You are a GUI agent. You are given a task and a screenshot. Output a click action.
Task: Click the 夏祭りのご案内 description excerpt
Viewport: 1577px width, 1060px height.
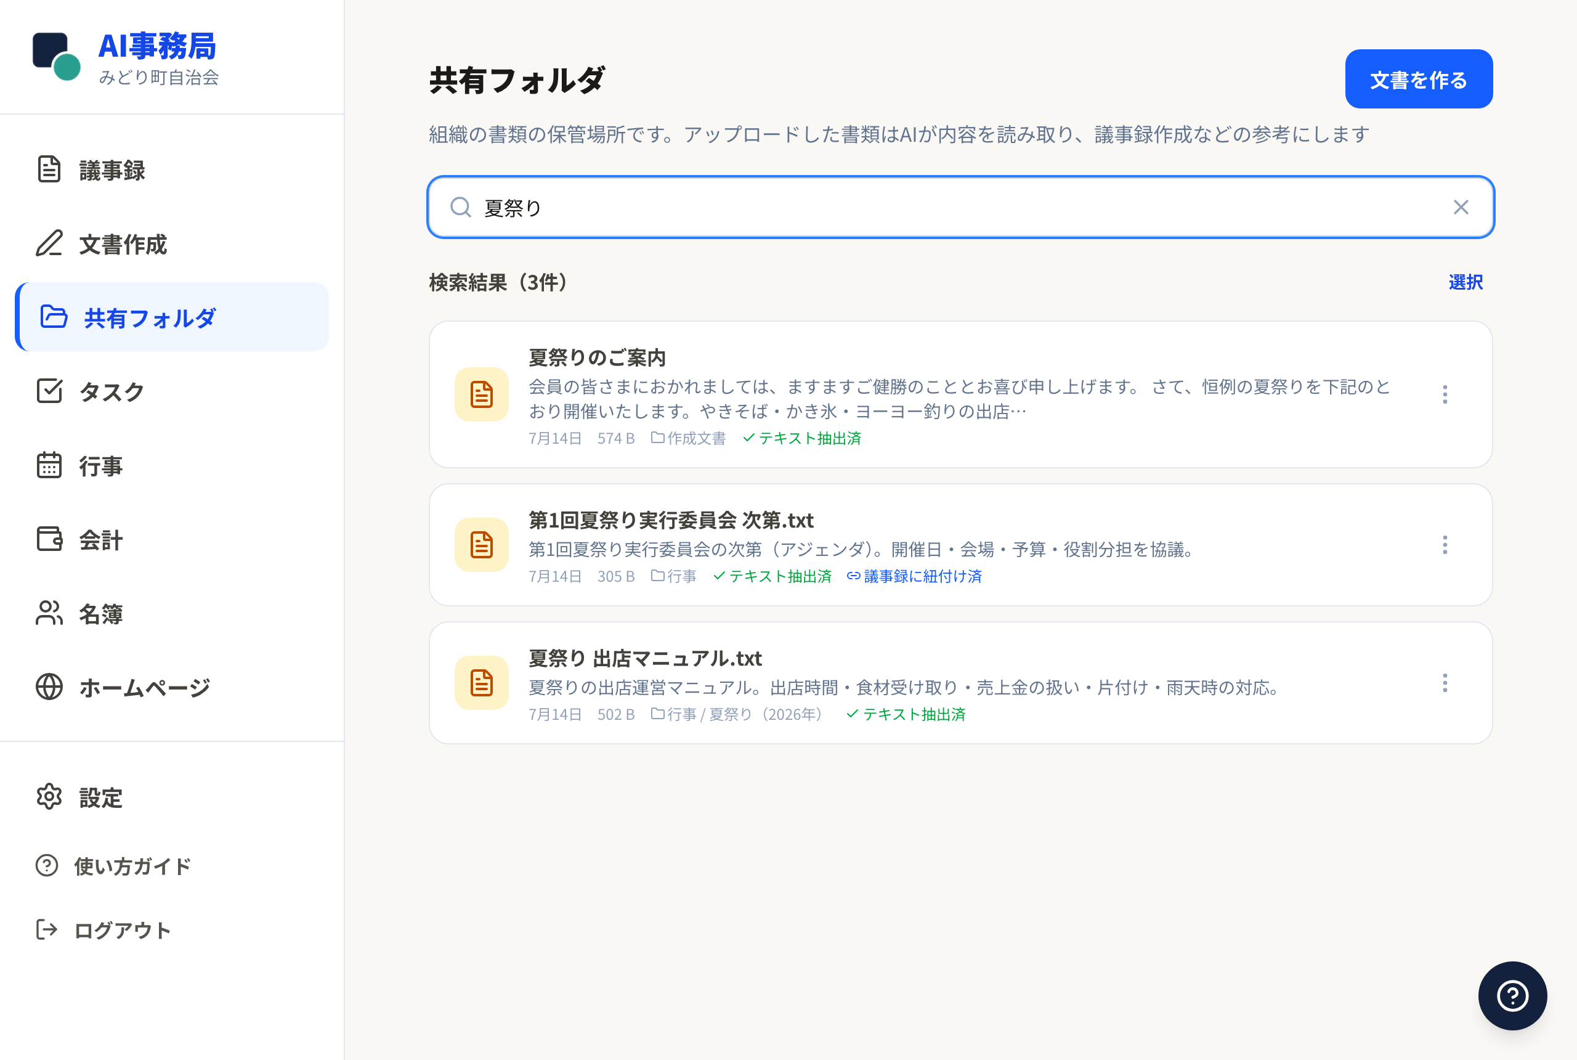point(959,399)
